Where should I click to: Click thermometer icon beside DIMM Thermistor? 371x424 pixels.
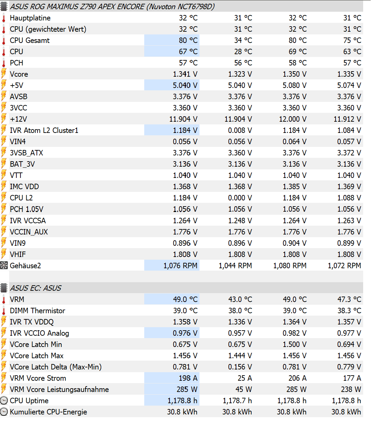pos(4,311)
